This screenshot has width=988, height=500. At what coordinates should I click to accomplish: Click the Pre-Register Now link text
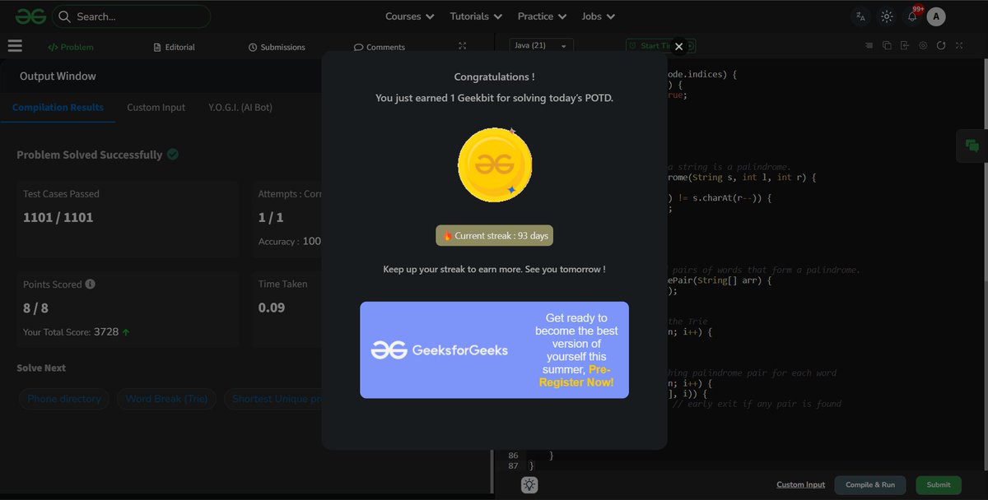[x=576, y=377]
